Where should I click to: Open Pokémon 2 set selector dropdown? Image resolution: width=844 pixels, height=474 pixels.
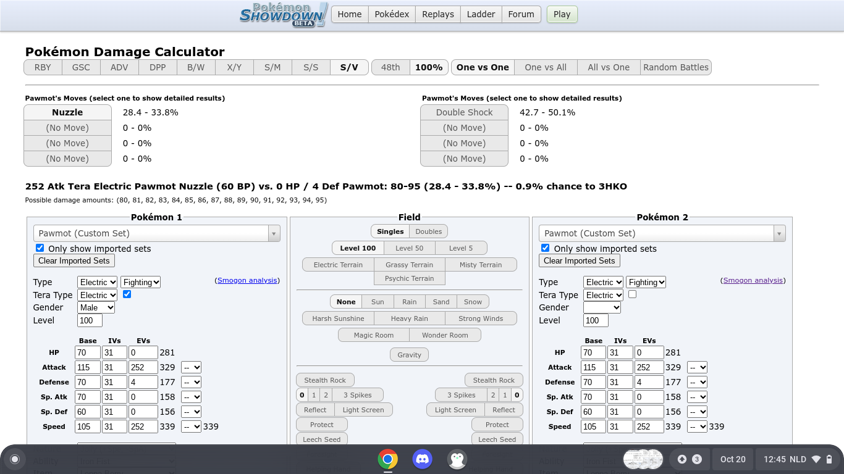662,233
